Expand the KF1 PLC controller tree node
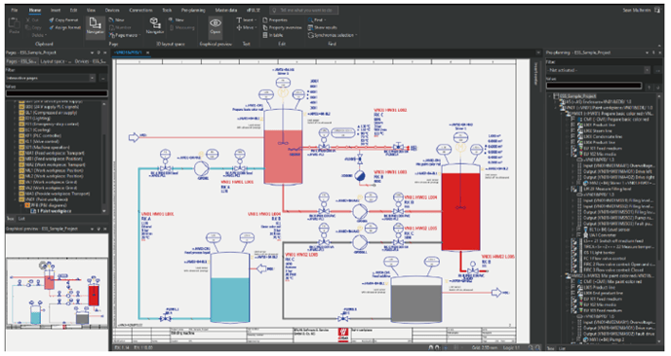Screen dimensions: 671x356 point(16,136)
